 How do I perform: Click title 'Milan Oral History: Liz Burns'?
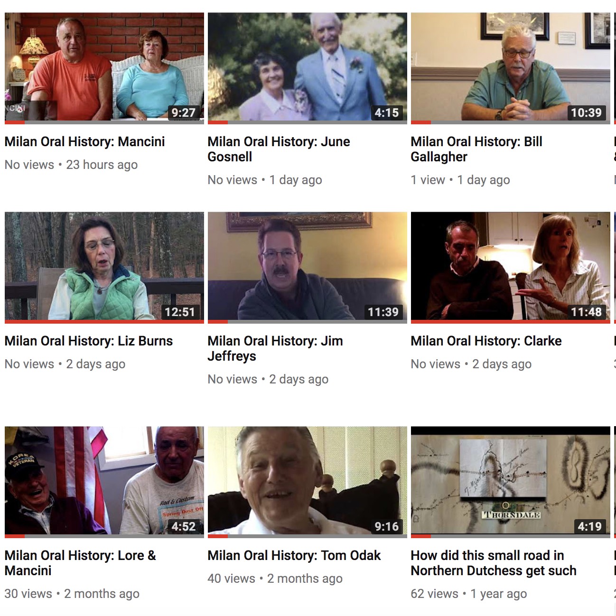(89, 341)
